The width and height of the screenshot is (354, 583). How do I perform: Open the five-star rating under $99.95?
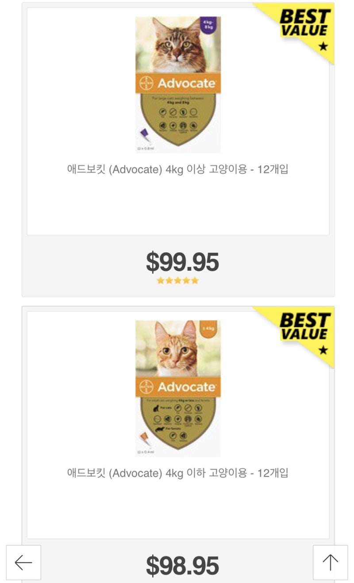tap(178, 280)
